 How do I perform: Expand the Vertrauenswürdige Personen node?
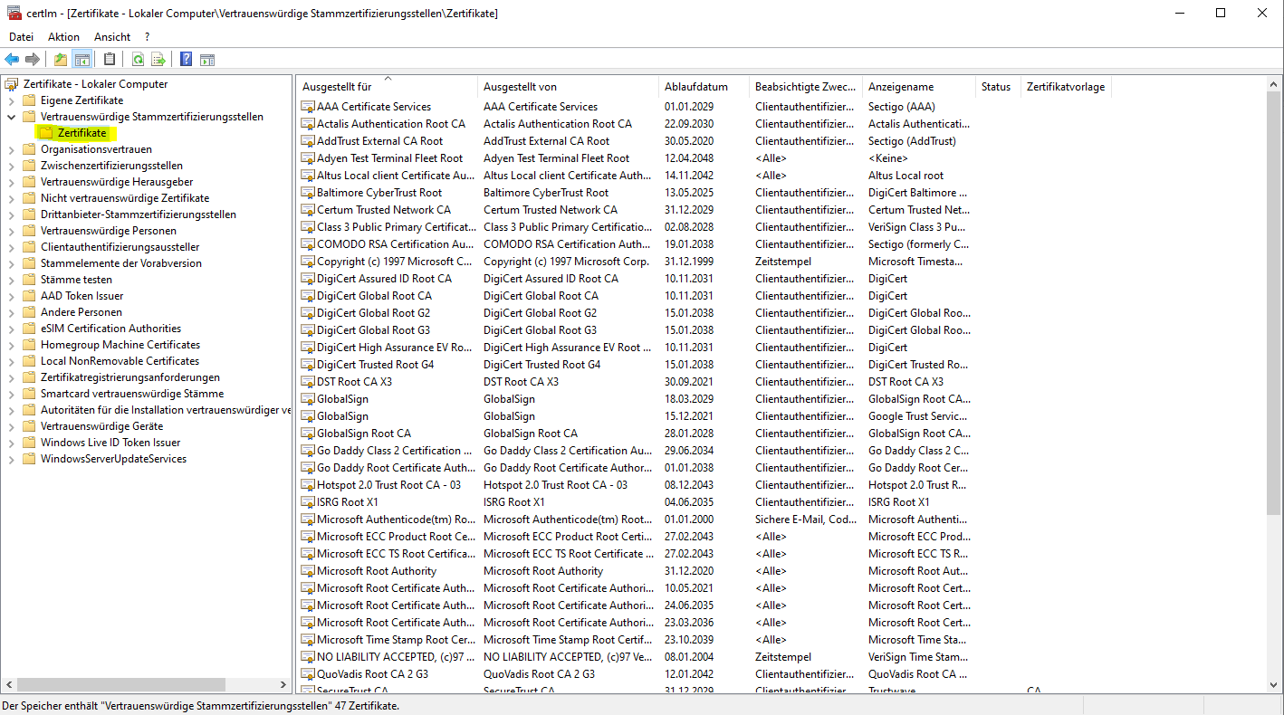point(11,231)
